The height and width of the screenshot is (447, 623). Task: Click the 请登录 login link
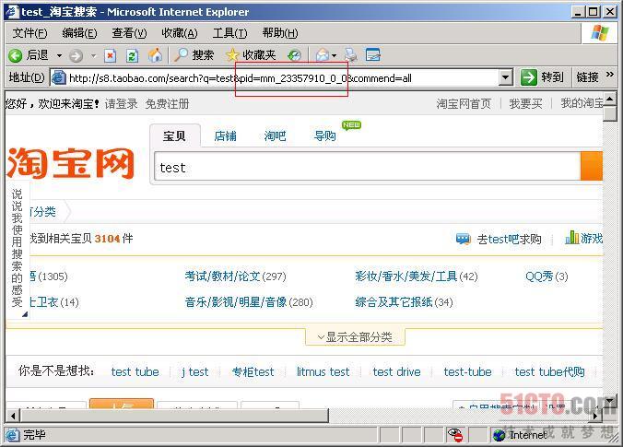(121, 104)
